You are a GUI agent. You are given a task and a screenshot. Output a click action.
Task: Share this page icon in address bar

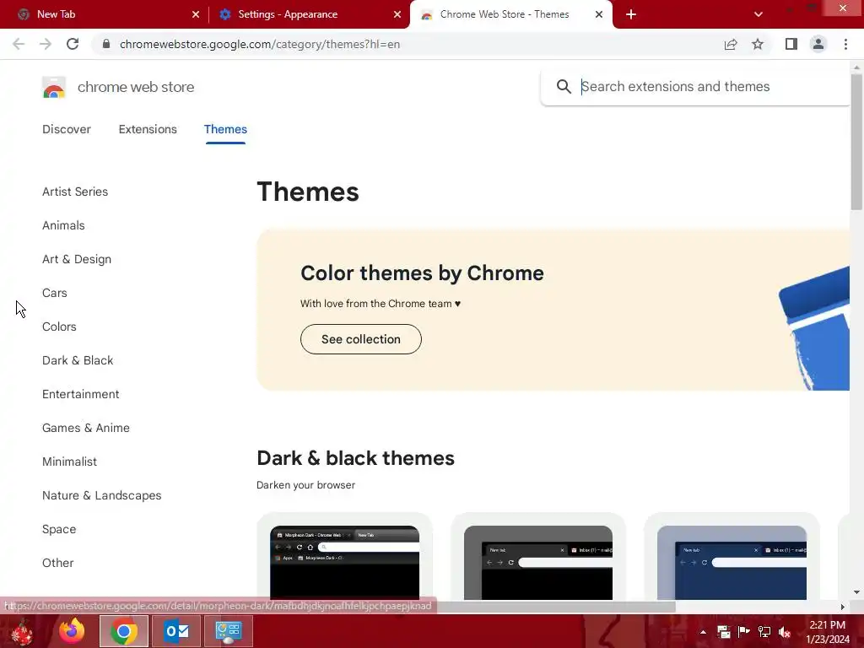click(731, 44)
